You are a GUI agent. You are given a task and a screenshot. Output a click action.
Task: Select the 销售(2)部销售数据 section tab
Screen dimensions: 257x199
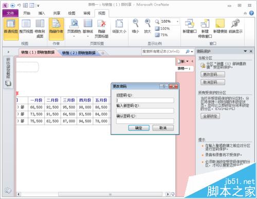[x=79, y=53]
